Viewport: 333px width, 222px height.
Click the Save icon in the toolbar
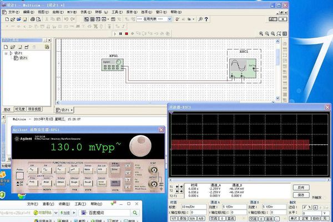click(x=24, y=19)
